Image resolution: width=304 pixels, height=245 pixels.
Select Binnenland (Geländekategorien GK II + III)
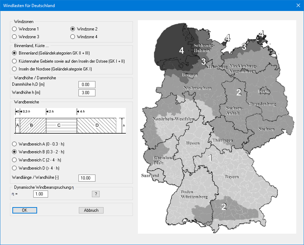(14, 53)
